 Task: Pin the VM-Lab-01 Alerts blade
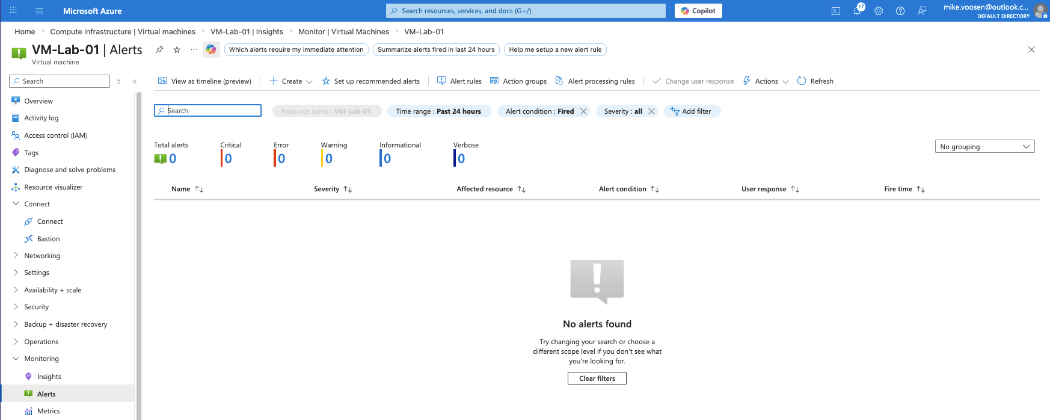pos(159,50)
